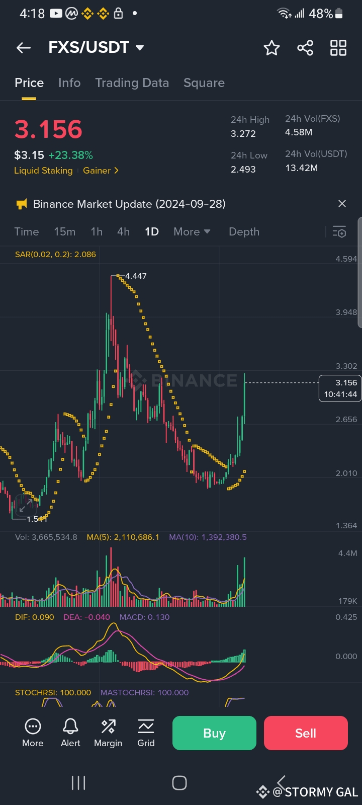
Task: Tap the large 3.156 last price
Action: [48, 129]
